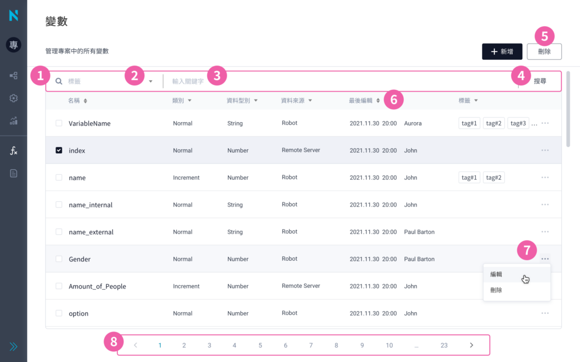Go to last page 23

pyautogui.click(x=444, y=345)
